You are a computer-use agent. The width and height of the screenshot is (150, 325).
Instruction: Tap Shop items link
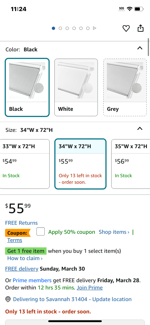114,232
